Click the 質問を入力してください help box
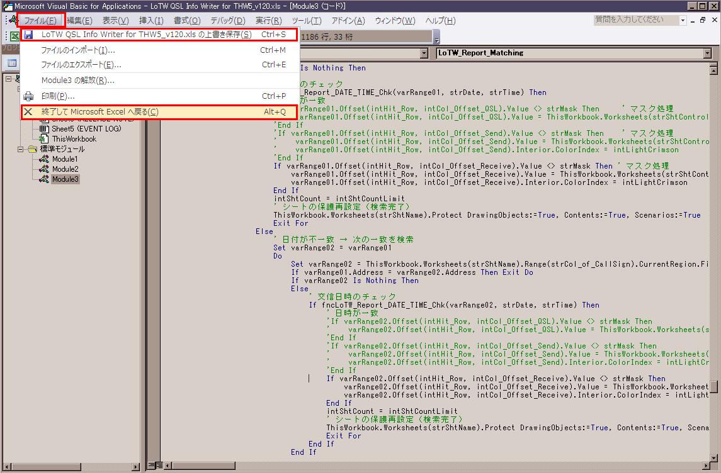Screen dimensions: 721x473 [636, 19]
